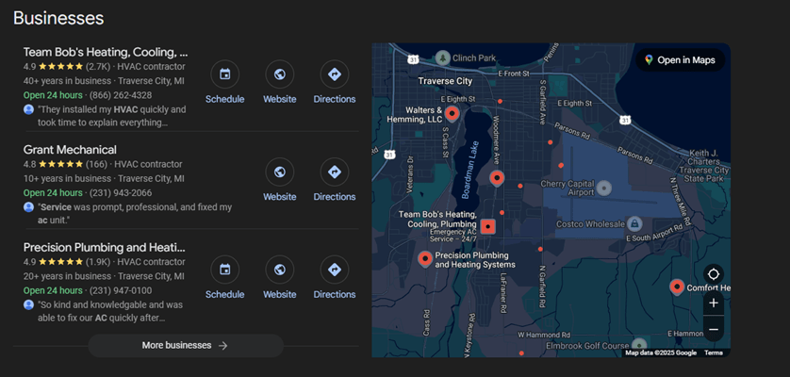The height and width of the screenshot is (377, 790).
Task: Click "40+ years in business" text
Action: click(x=67, y=81)
